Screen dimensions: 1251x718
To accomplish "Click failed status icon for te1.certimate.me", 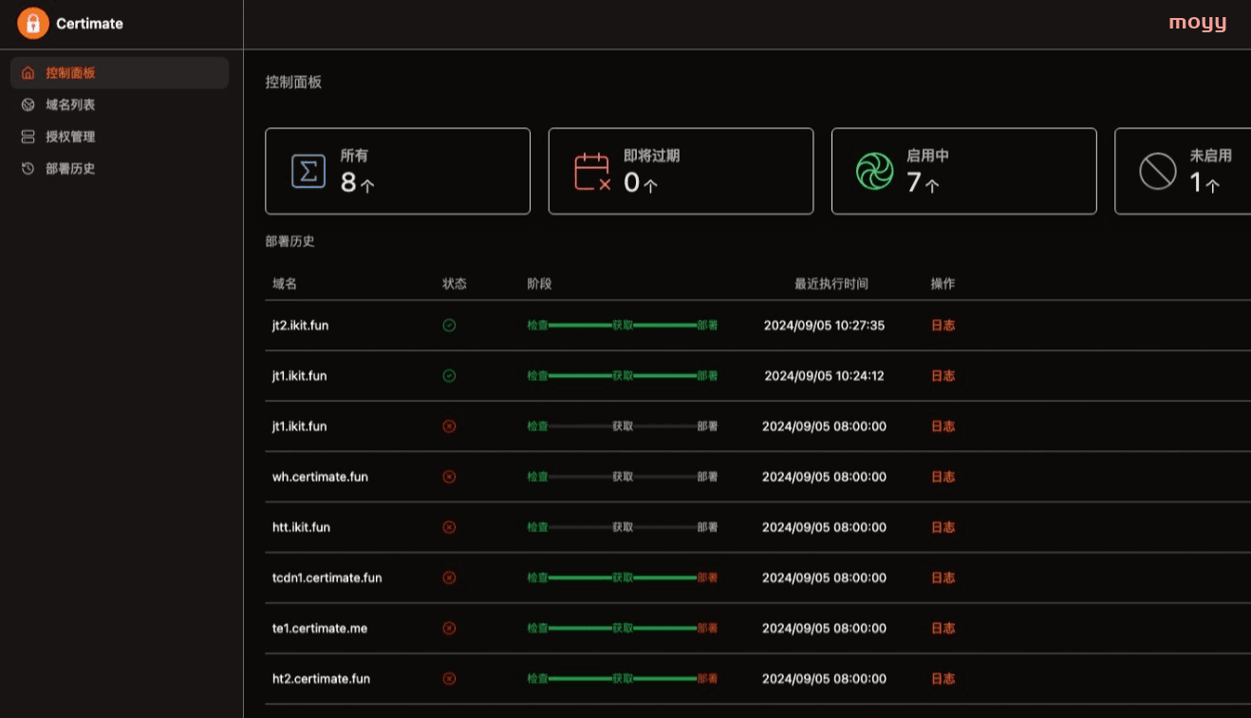I will (449, 628).
